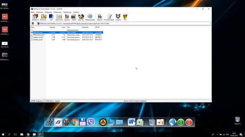
Task: Open the Windows Start button
Action: pyautogui.click(x=3, y=134)
